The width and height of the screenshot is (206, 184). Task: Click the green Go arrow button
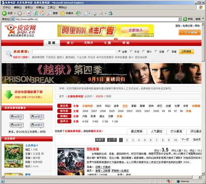click(x=185, y=19)
